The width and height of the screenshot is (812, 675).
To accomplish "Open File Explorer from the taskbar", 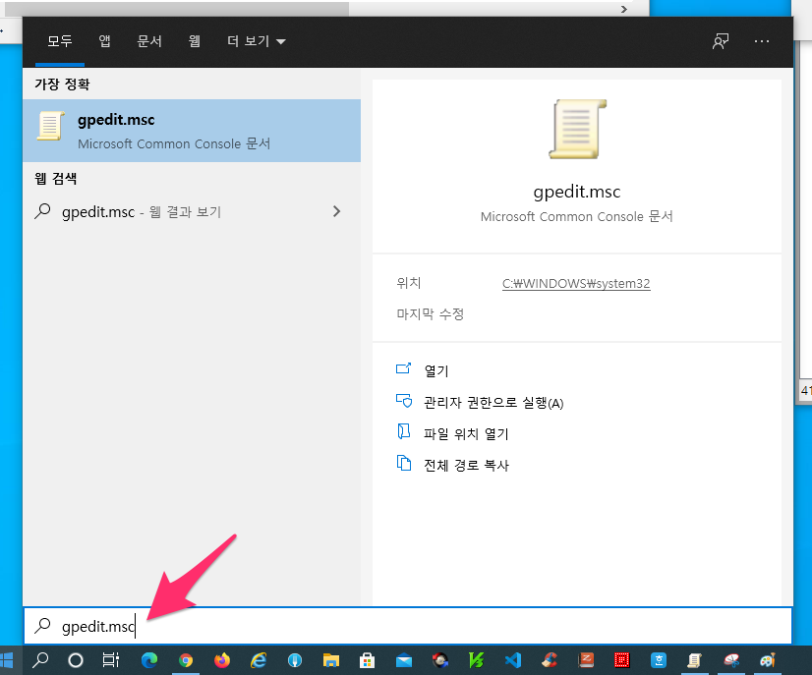I will (331, 660).
